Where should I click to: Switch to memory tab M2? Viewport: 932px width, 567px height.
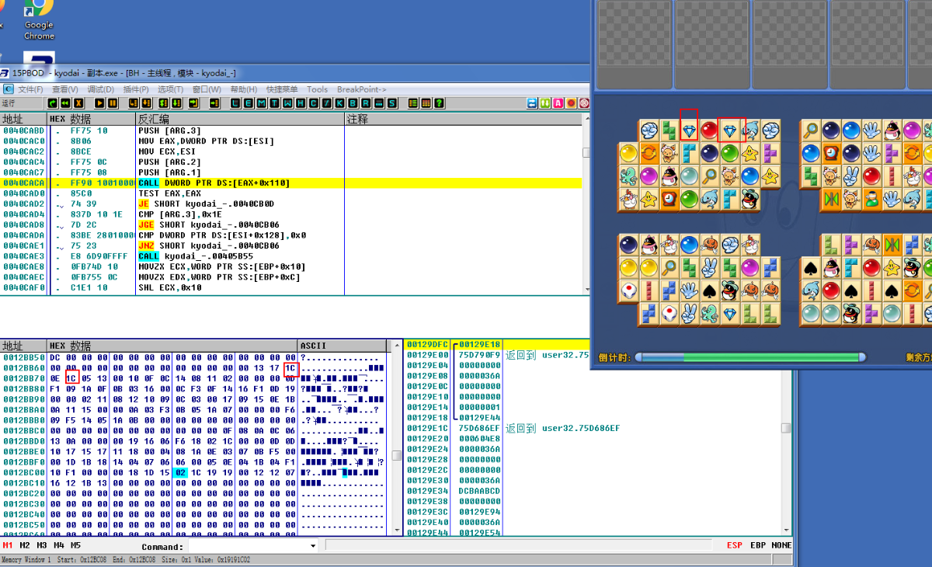(25, 545)
